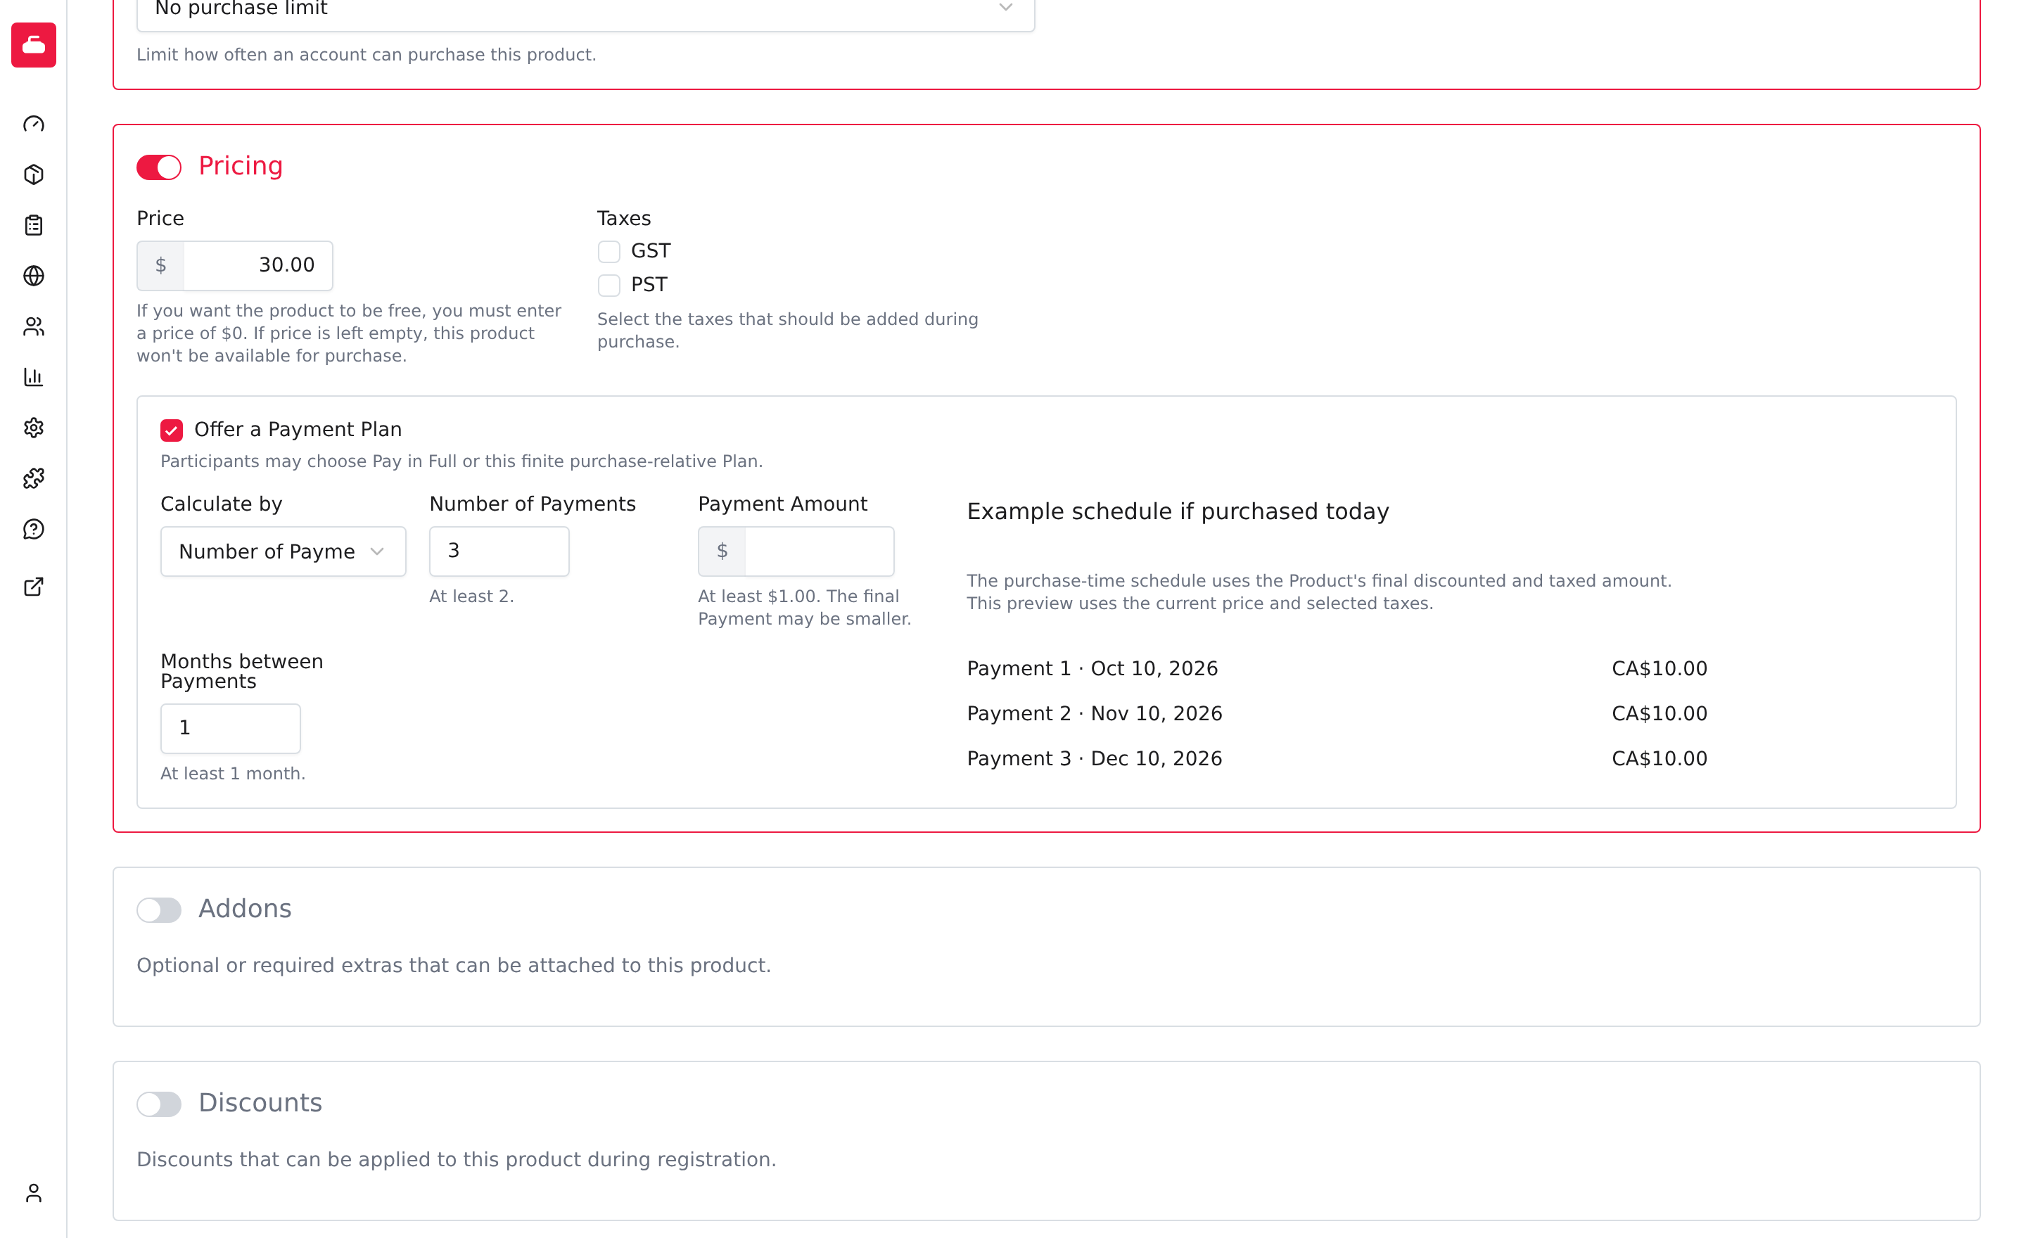Screen dimensions: 2026x1238
Task: Enable the Addons toggle
Action: (159, 910)
